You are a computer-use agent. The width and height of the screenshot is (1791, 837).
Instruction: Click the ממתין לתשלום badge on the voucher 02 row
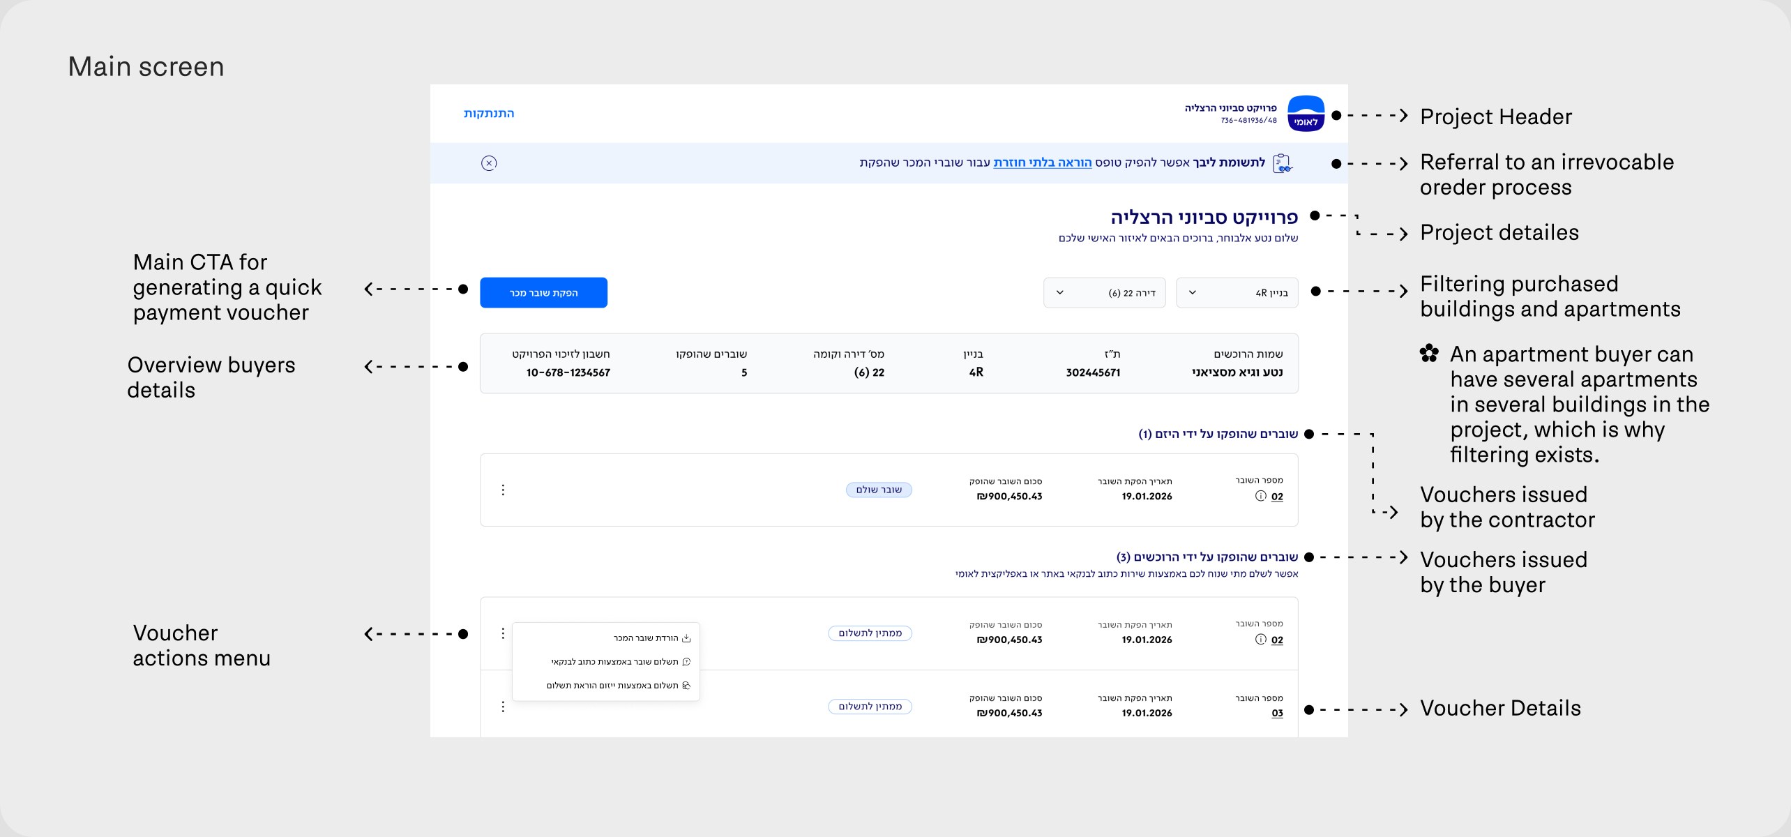870,633
